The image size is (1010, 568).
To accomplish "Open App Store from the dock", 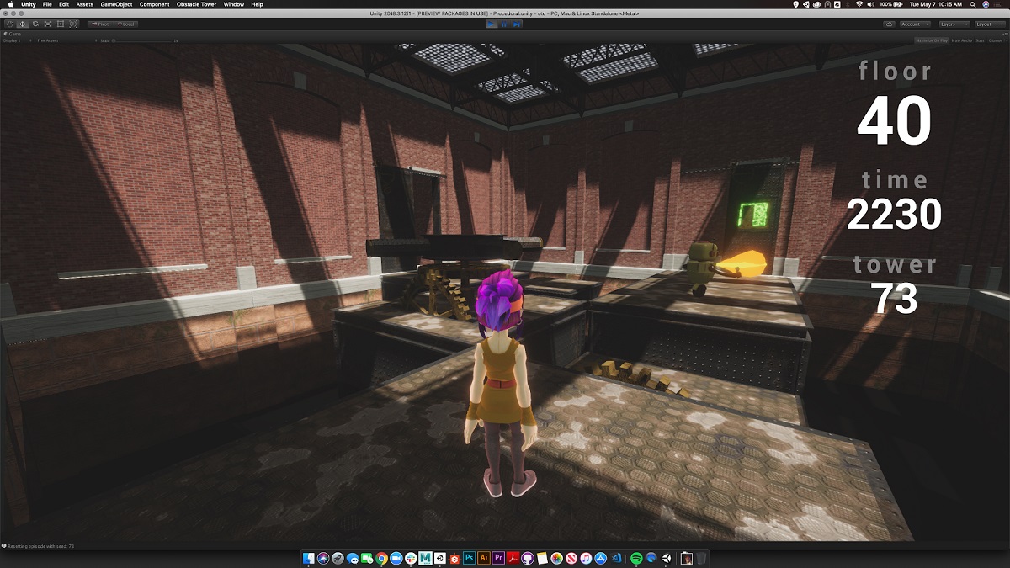I will click(x=600, y=558).
